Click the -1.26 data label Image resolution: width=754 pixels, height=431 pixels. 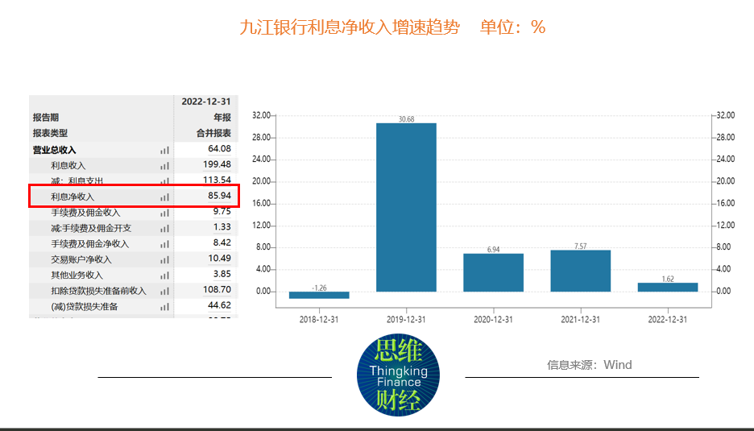coord(319,288)
